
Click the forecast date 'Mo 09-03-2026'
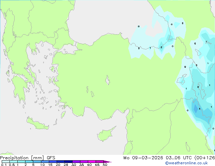coord(143,158)
